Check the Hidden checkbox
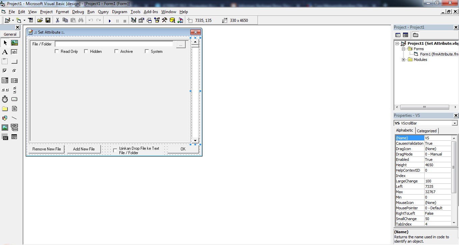Viewport: 459px width, 245px height. tap(86, 51)
